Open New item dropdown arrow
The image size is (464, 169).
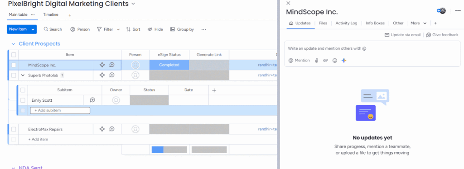pos(33,29)
